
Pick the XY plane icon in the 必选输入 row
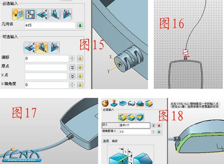point(42,14)
